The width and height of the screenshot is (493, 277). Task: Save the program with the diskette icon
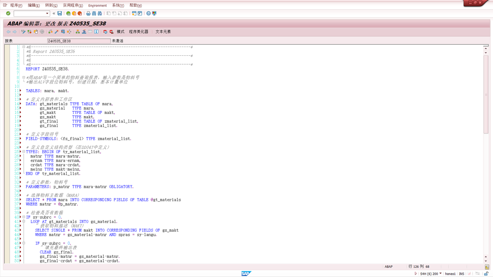pyautogui.click(x=60, y=13)
